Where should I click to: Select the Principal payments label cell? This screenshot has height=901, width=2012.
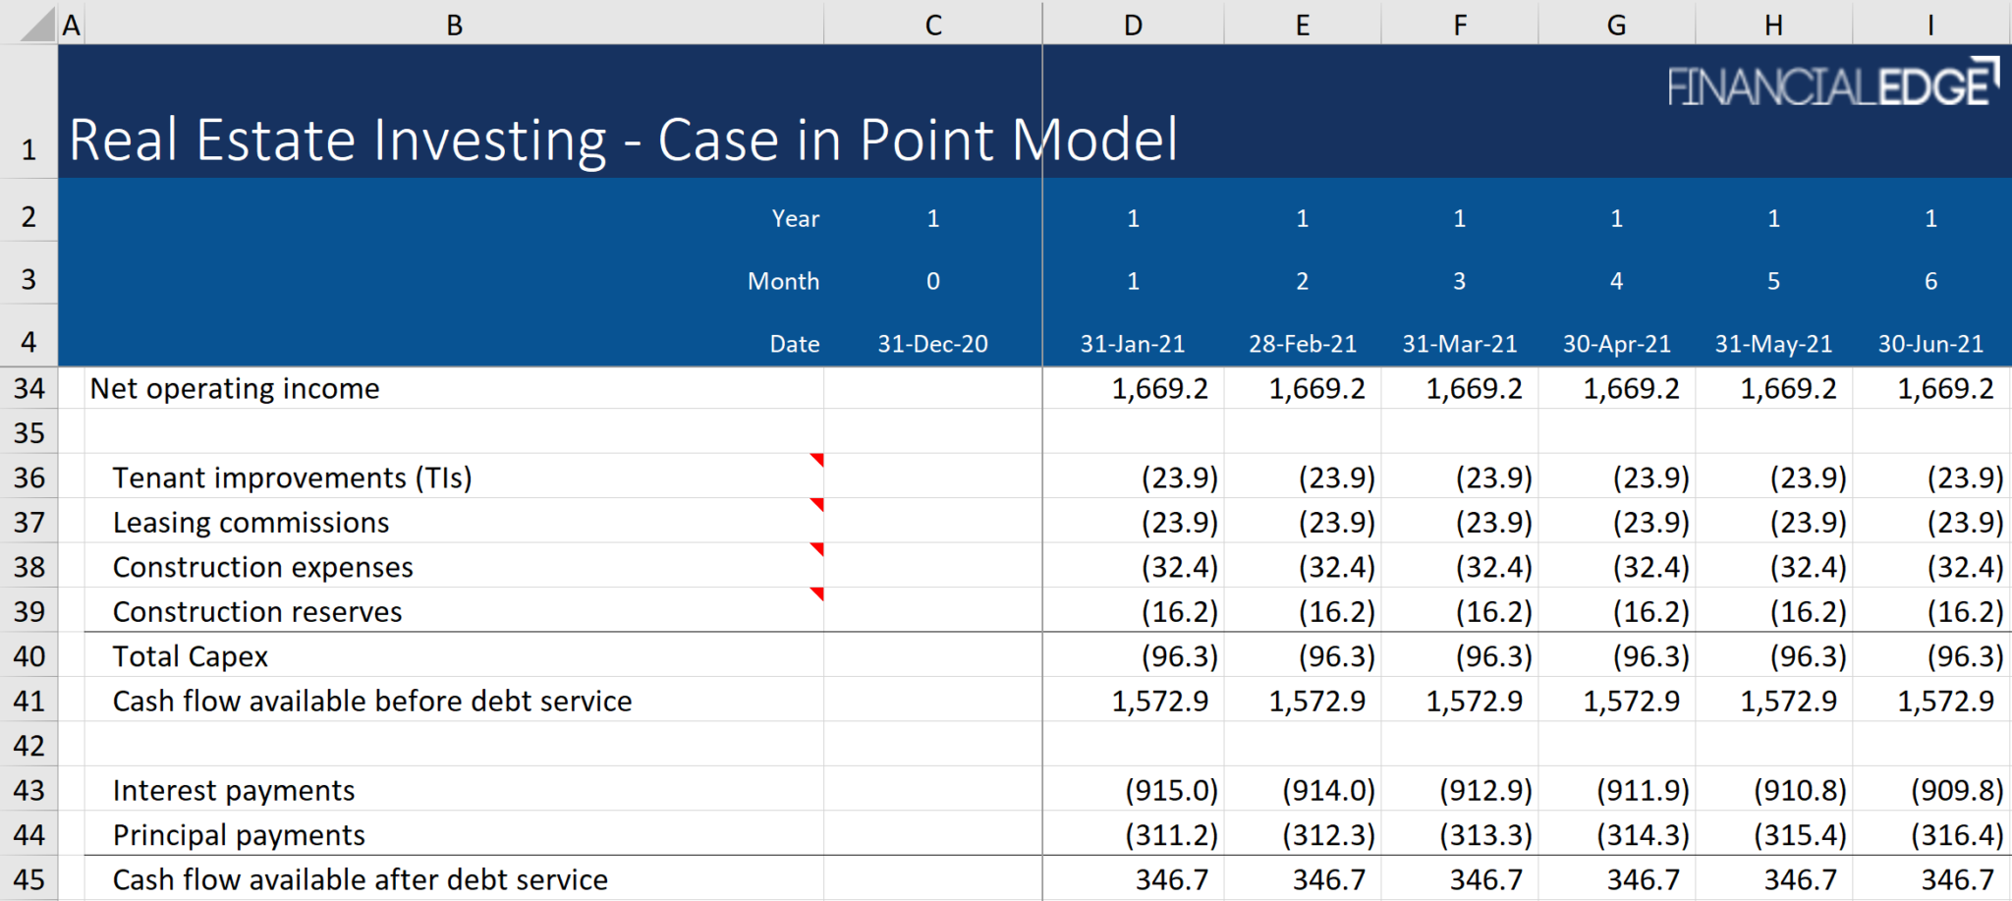click(238, 834)
